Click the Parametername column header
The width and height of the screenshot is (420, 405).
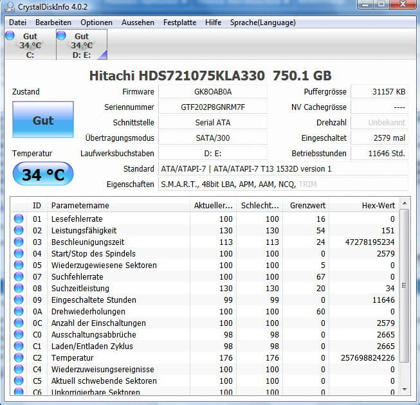[x=118, y=205]
